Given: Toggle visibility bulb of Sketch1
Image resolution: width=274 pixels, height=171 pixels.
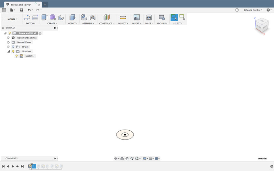Looking at the screenshot, I should coord(16,56).
